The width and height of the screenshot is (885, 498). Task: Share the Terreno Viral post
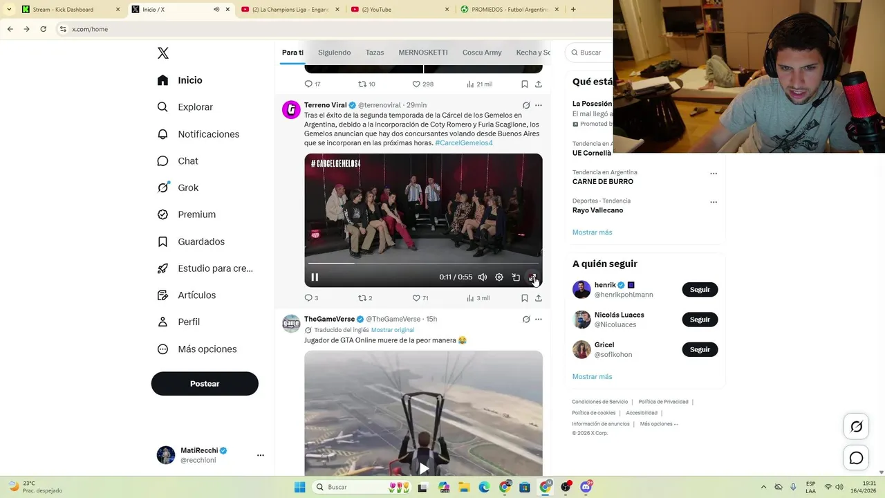pos(539,298)
